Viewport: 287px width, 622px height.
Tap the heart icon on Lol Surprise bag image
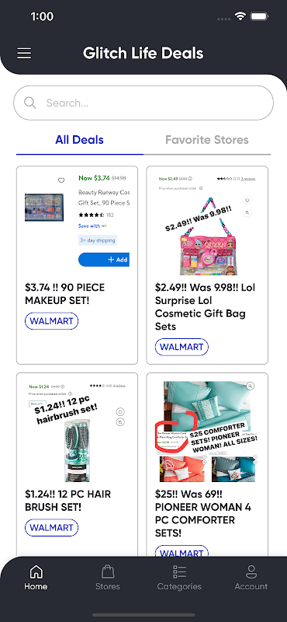[247, 201]
